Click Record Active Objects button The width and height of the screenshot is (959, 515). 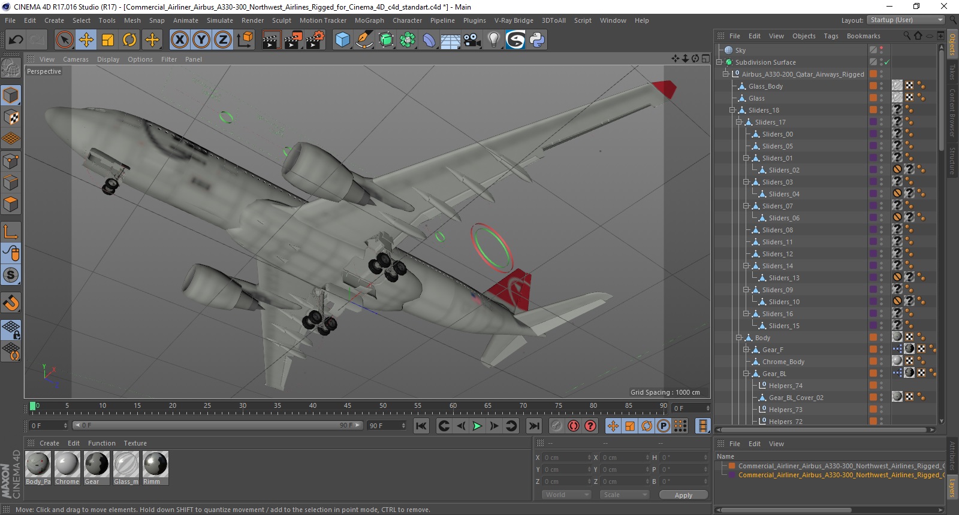pos(557,426)
